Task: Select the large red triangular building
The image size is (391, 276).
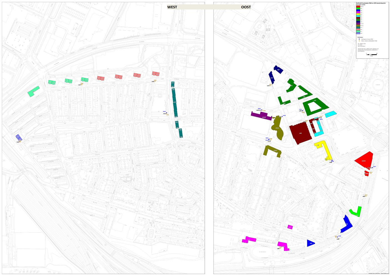Action: [364, 160]
